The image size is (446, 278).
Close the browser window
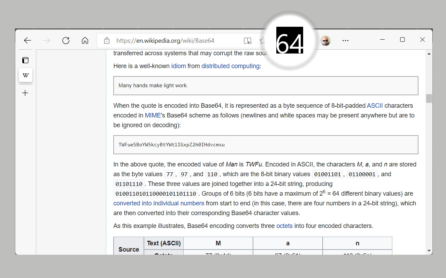pos(422,40)
